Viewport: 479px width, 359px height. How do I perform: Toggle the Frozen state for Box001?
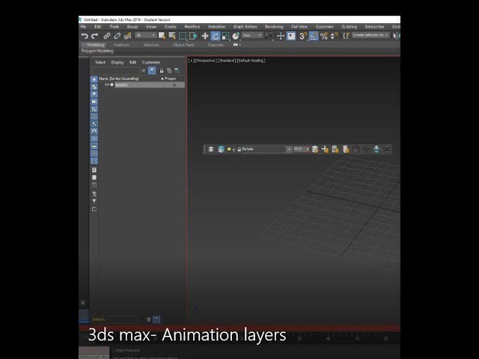tap(174, 85)
